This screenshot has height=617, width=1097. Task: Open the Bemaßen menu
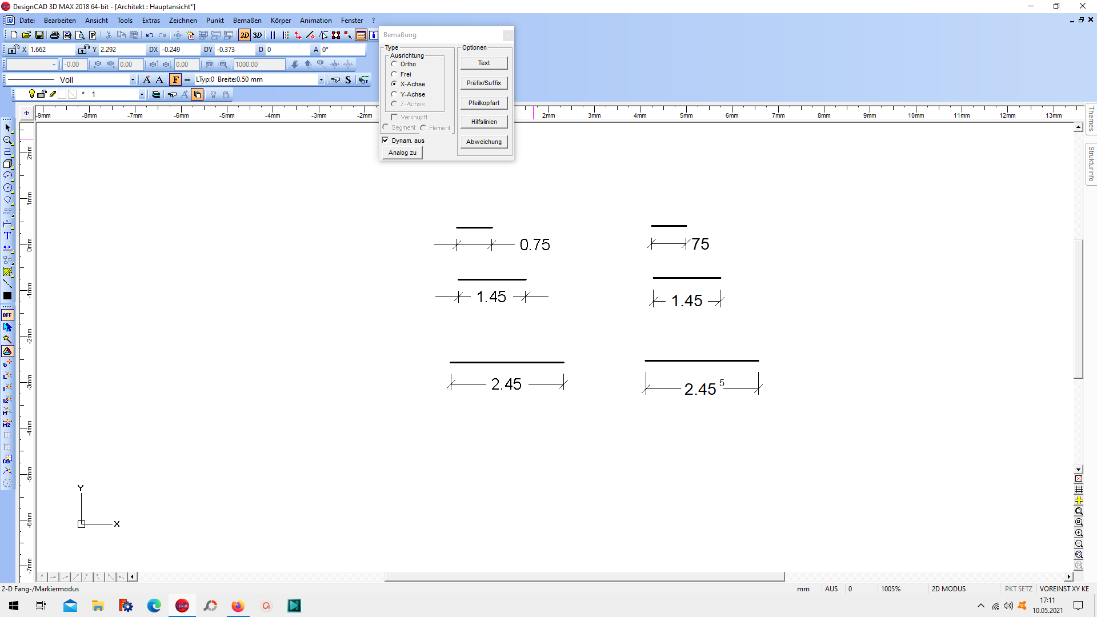tap(246, 20)
